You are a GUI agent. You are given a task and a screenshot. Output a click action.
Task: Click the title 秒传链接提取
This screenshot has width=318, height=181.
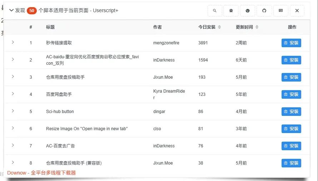pyautogui.click(x=59, y=43)
